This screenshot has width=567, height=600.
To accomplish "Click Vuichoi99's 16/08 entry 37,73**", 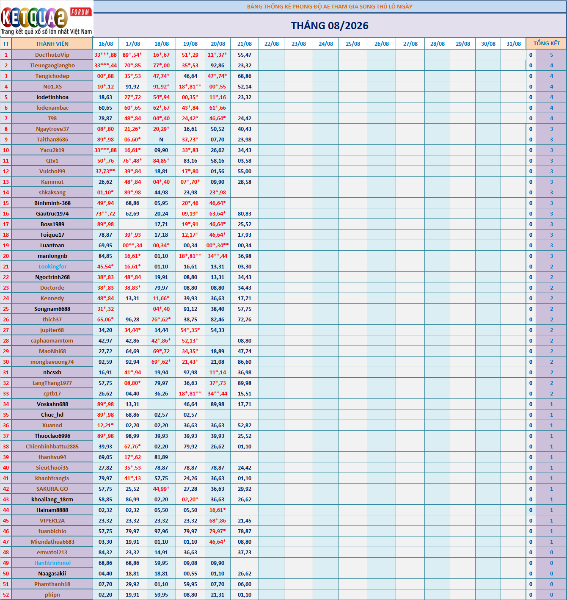I will (105, 171).
